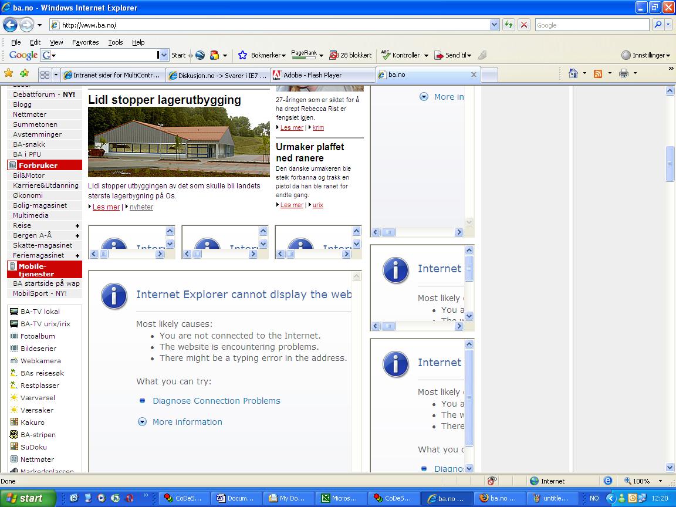The height and width of the screenshot is (507, 676).
Task: Click the search magnifier icon beside the Google box
Action: point(658,25)
